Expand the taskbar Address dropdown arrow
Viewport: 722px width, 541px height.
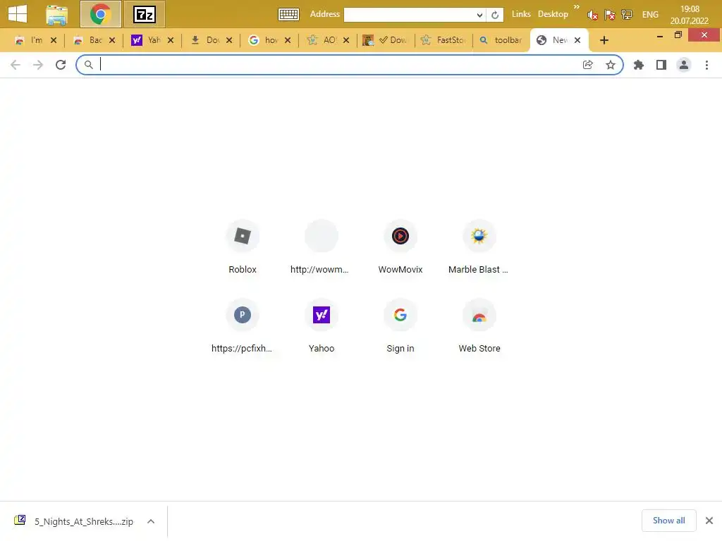coord(479,15)
